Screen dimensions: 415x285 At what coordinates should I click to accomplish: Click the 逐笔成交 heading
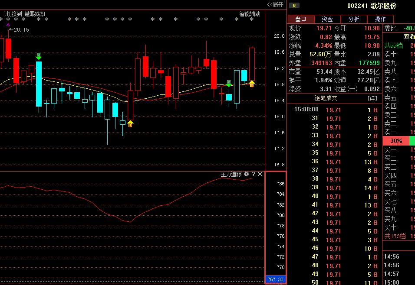[326, 98]
